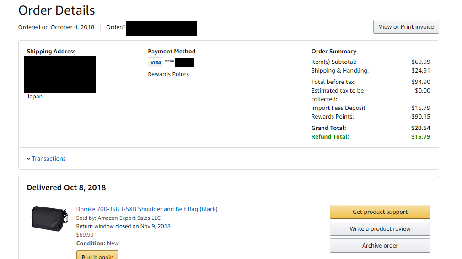Screen dimensions: 462x259
Task: Click the Import Fees Deposit label
Action: [338, 108]
